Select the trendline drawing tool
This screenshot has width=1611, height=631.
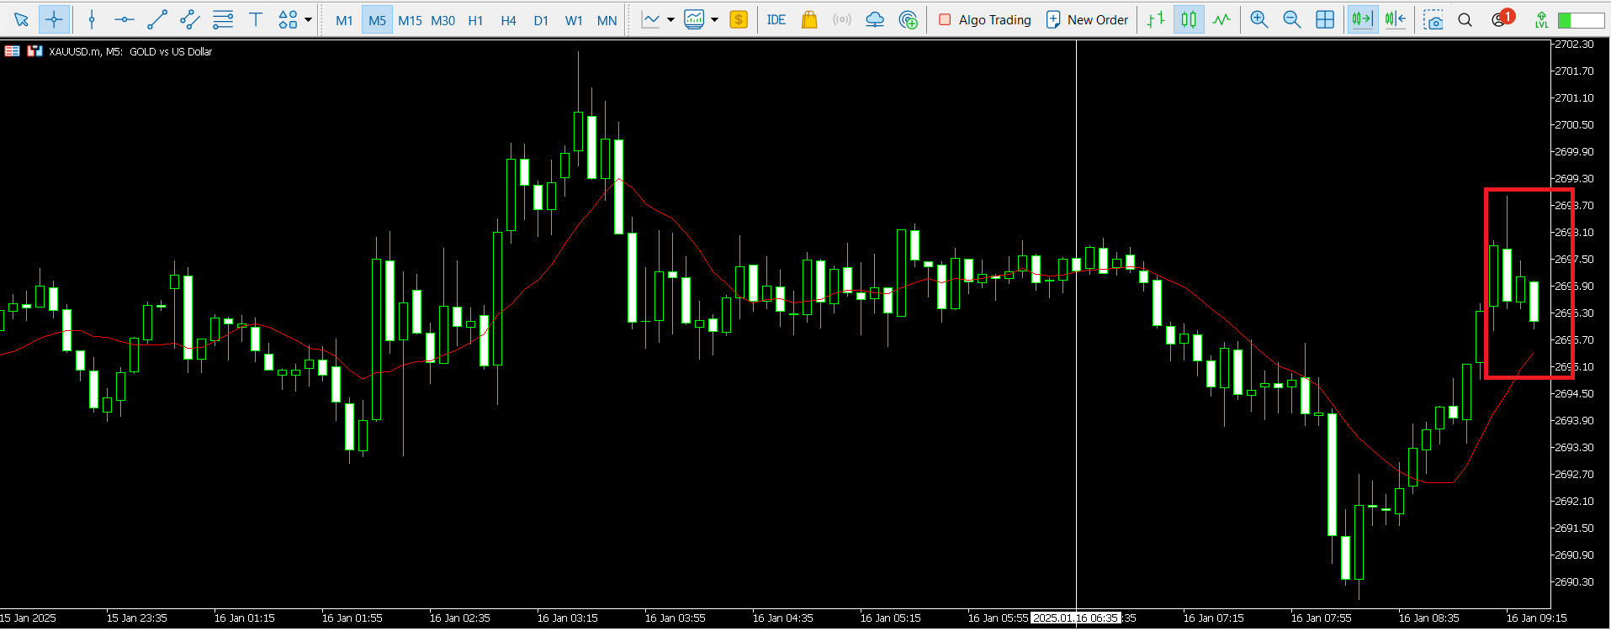[157, 19]
